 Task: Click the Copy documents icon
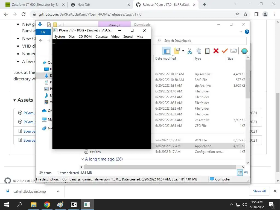(199, 51)
